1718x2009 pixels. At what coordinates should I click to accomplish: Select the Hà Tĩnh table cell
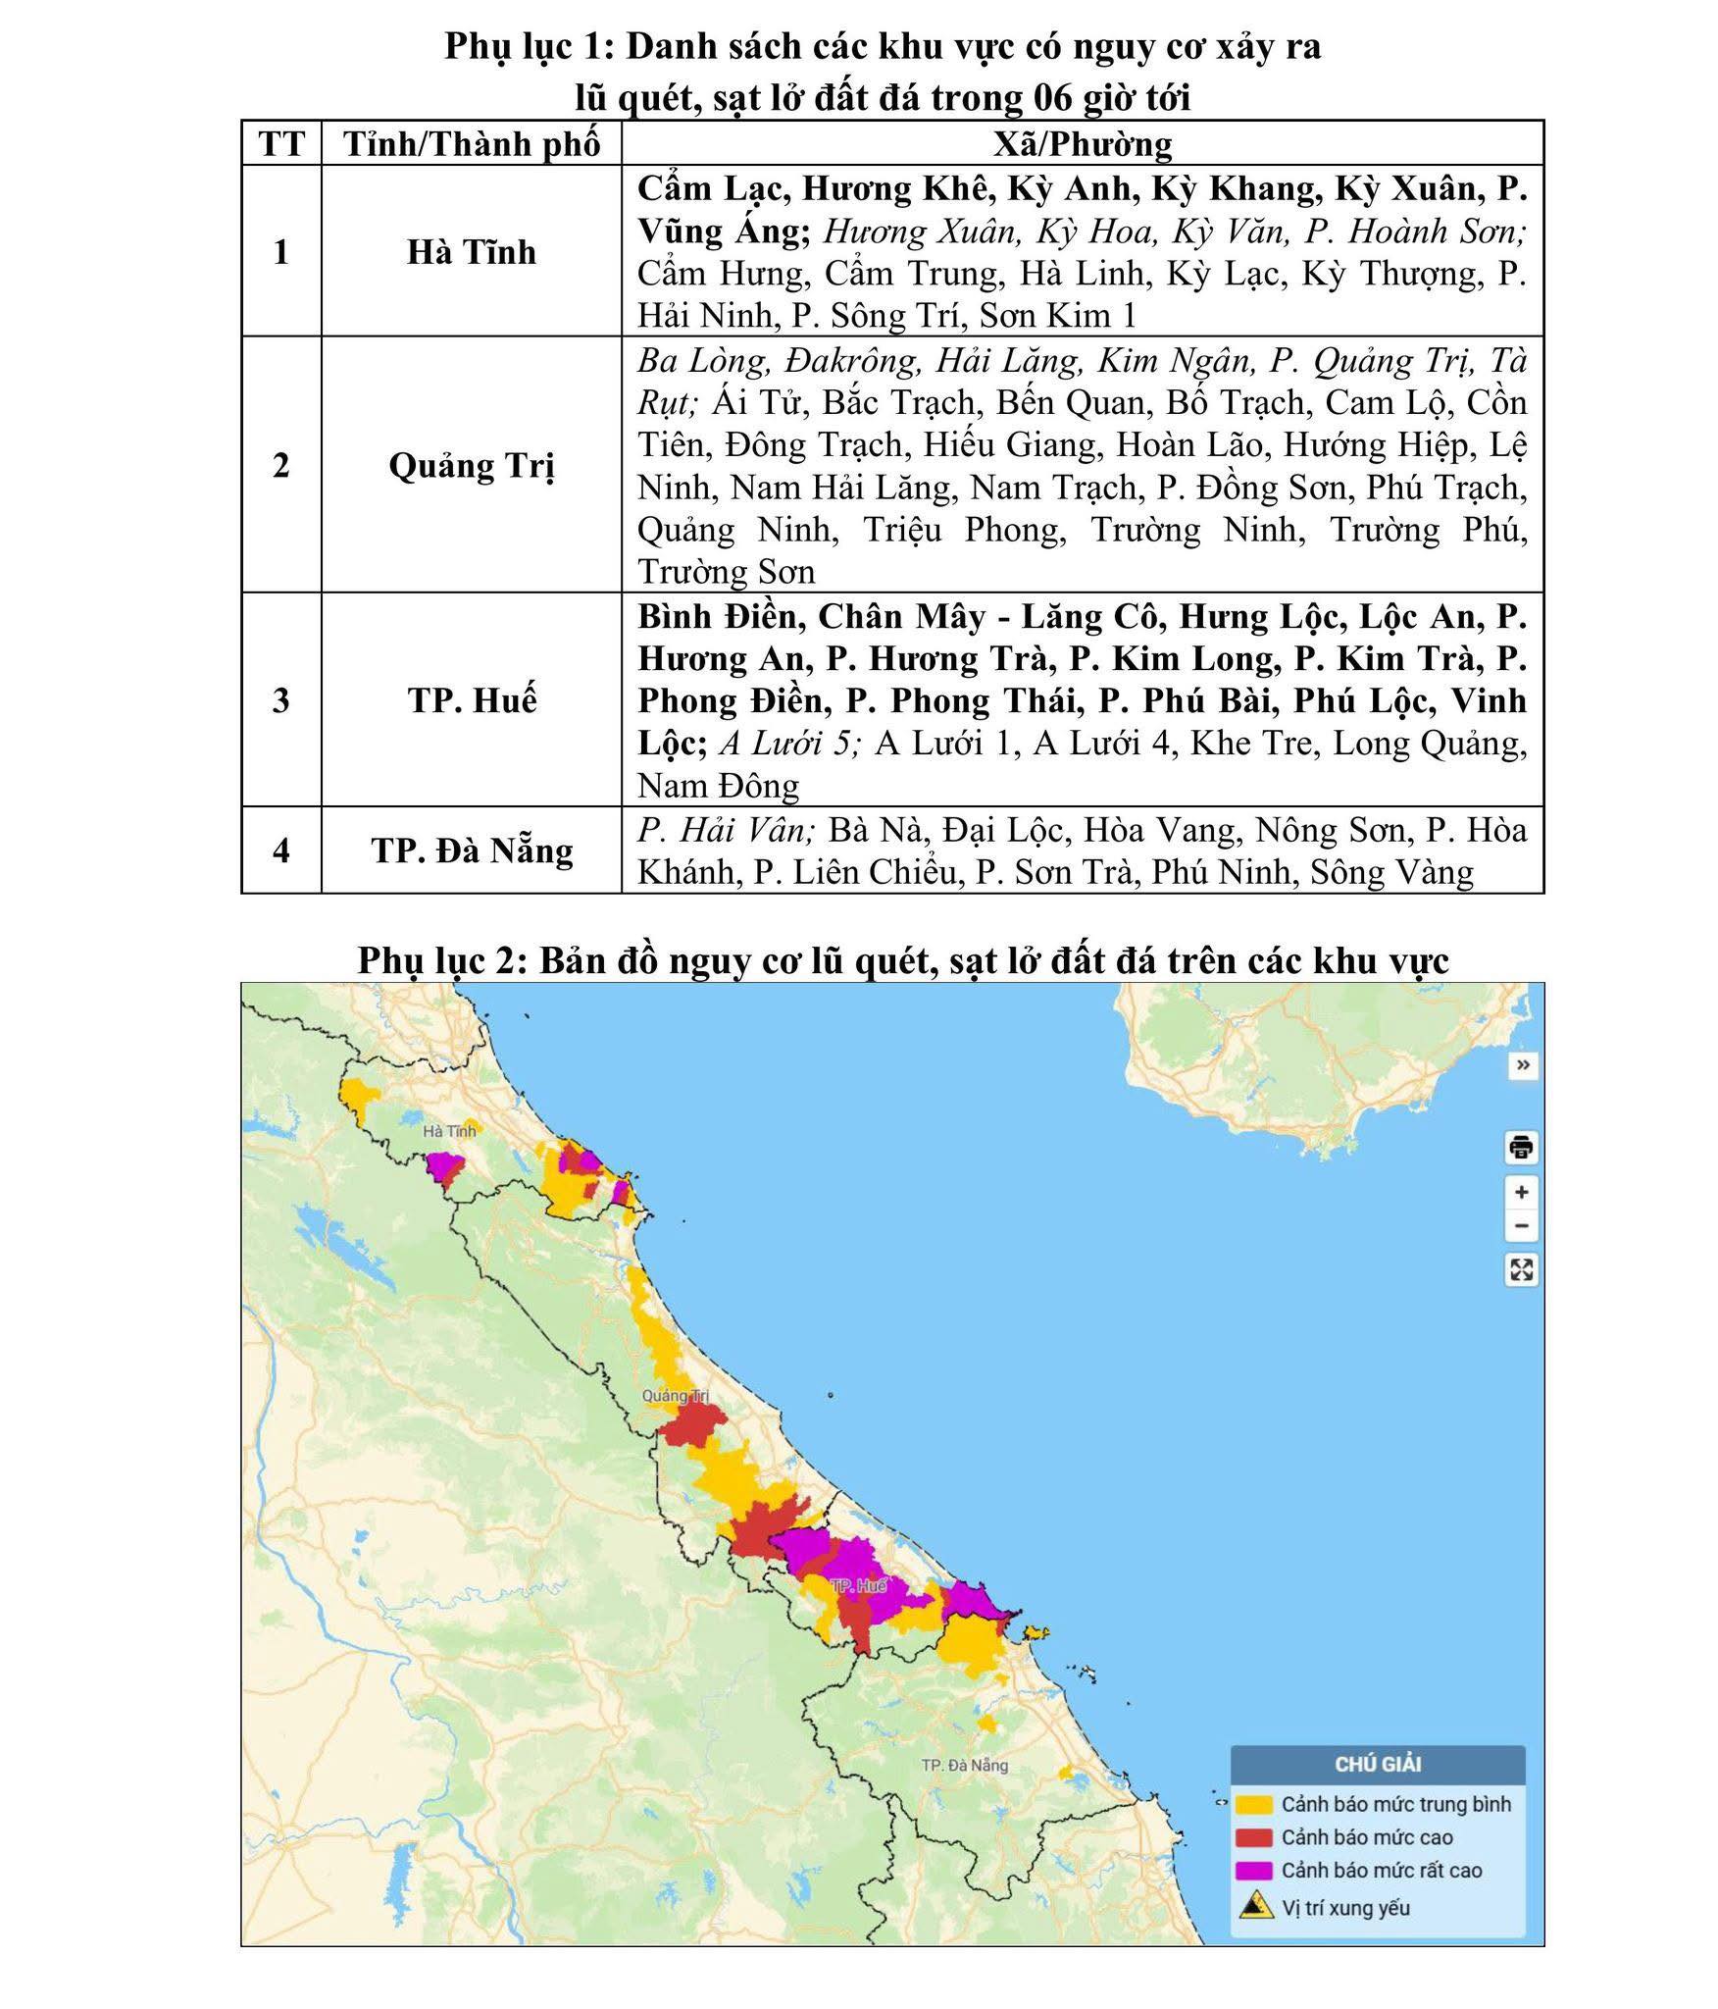click(472, 252)
